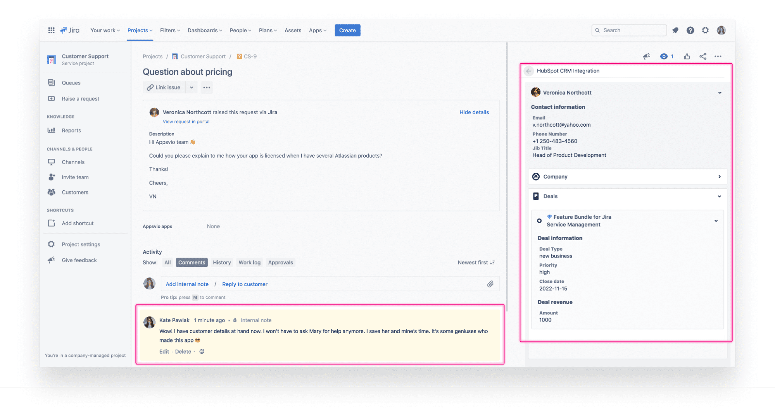Delete Kate Pawlak's internal note
Screen dimensions: 775x411
pyautogui.click(x=183, y=351)
